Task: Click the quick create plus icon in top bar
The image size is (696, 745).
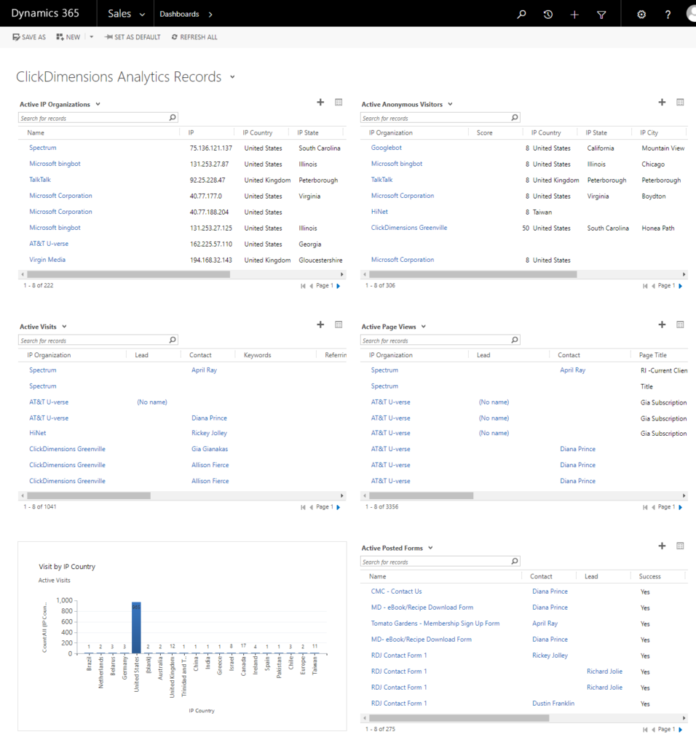Action: [574, 15]
